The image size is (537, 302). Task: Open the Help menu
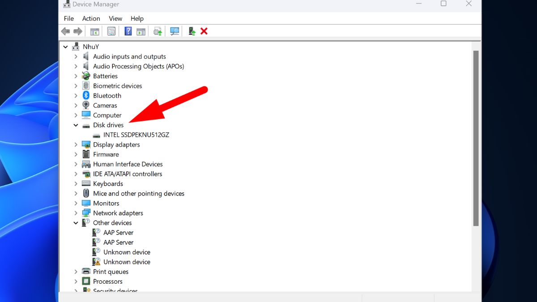point(137,18)
